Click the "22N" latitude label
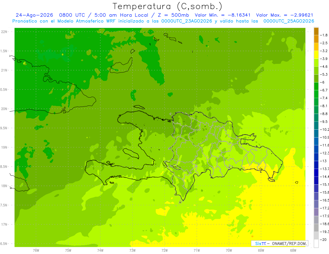329x254 pixels. 4,32
